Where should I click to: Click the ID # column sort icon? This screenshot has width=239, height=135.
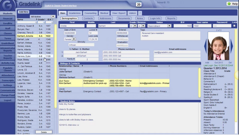(x=52, y=19)
